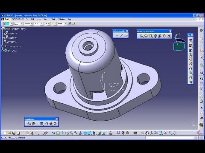Click the Formula f(x) icon in Knowledge toolbar
The height and width of the screenshot is (153, 205).
coord(29,124)
